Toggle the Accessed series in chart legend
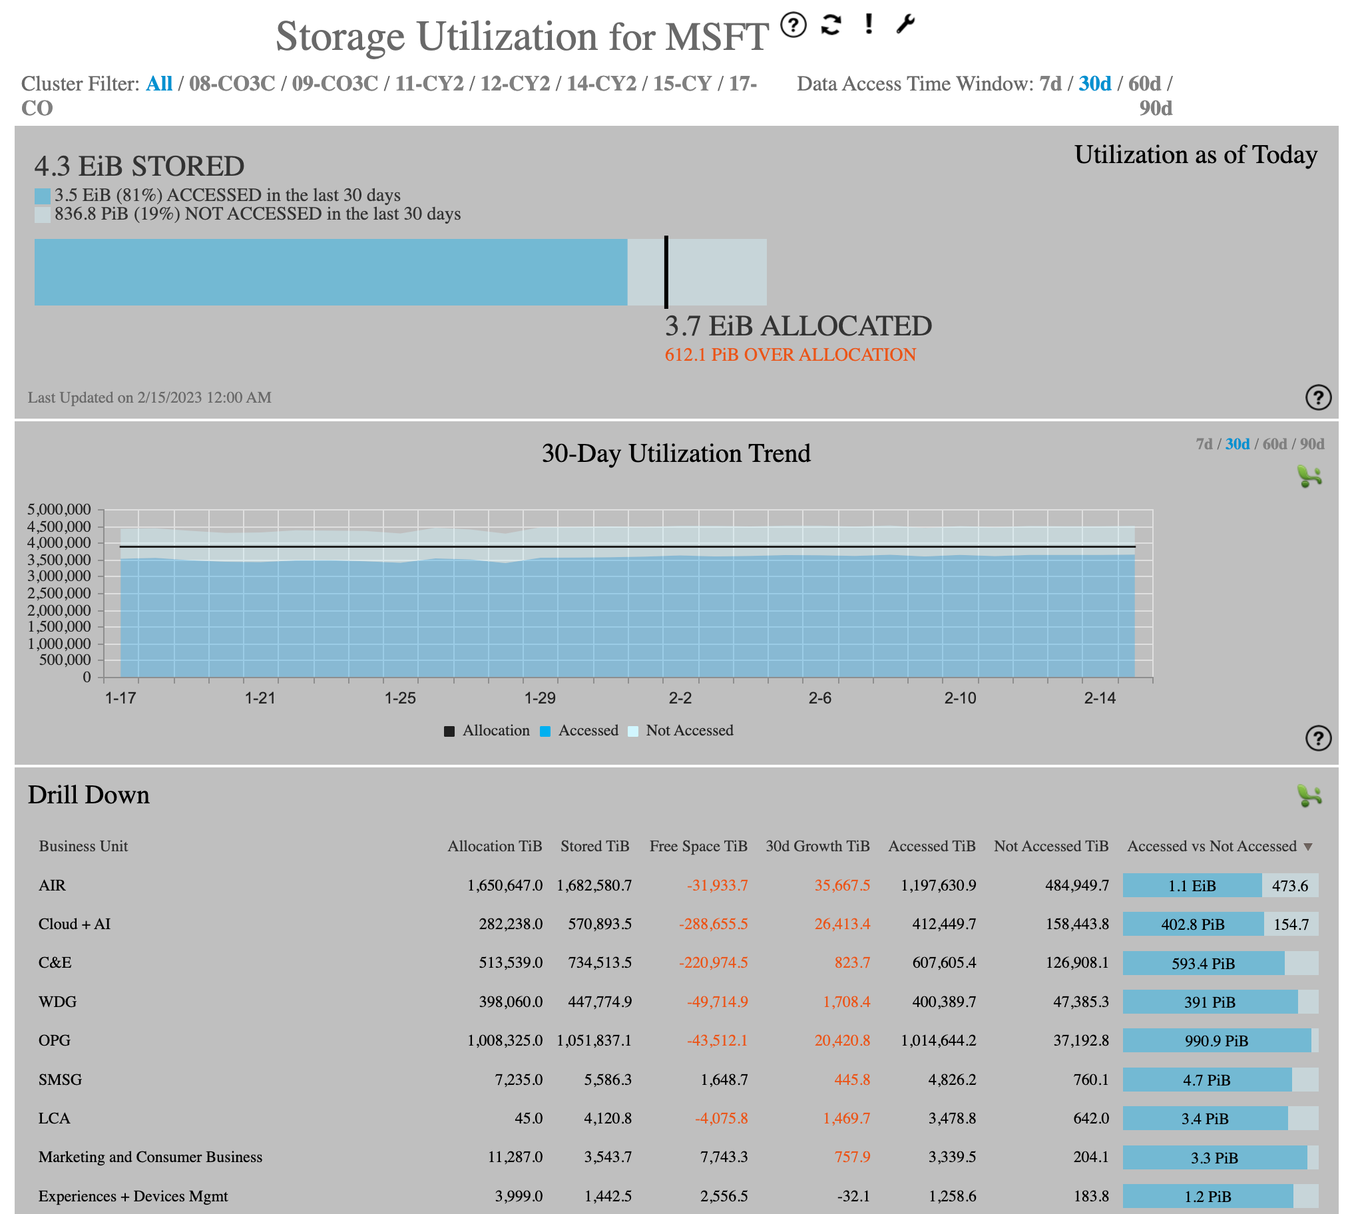This screenshot has width=1354, height=1214. point(578,730)
